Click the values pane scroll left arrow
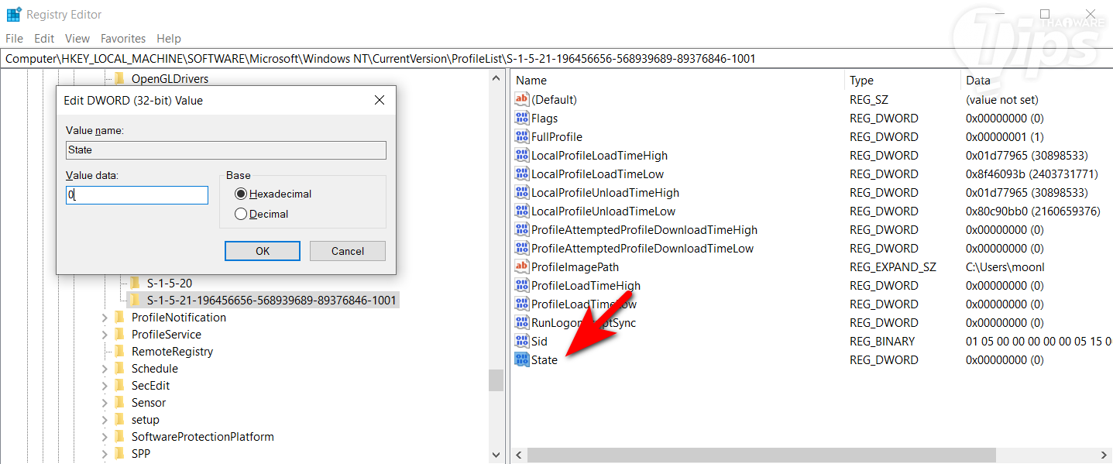 (x=518, y=455)
